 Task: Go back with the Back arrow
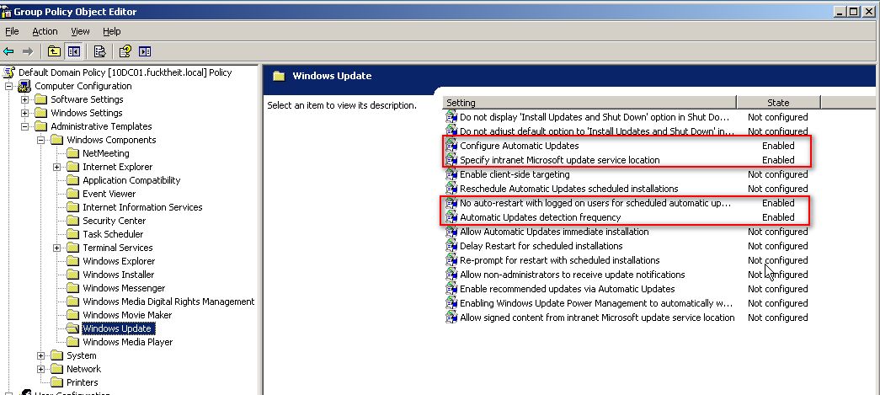pos(8,51)
